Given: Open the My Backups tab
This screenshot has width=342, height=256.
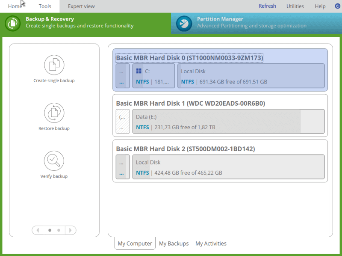Looking at the screenshot, I should click(x=174, y=244).
